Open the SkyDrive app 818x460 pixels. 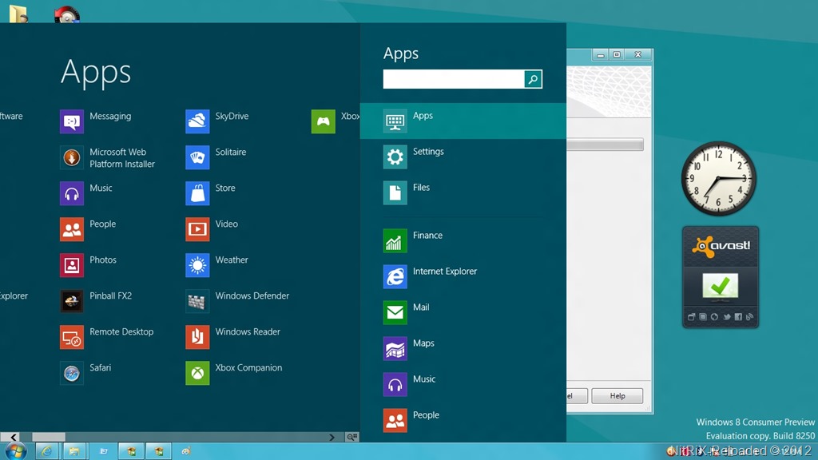[197, 121]
